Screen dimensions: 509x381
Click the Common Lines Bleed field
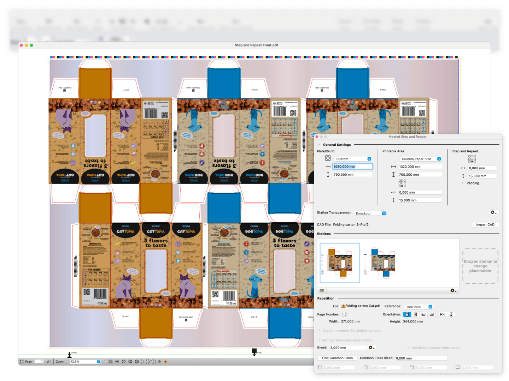[x=421, y=358]
